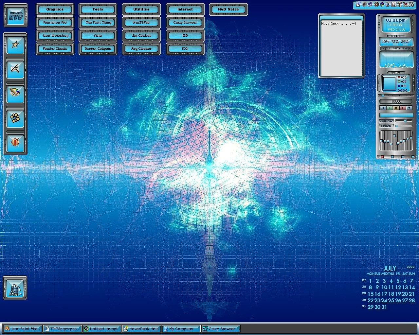Viewport: 419px width, 335px height.
Task: Click the flower icon in left sidebar
Action: click(15, 118)
